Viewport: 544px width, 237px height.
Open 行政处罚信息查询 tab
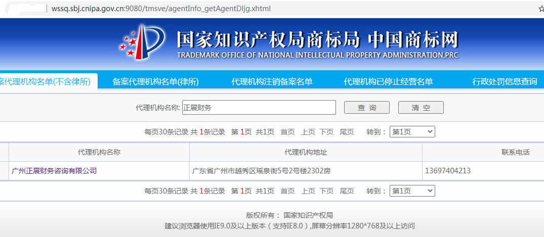point(505,82)
